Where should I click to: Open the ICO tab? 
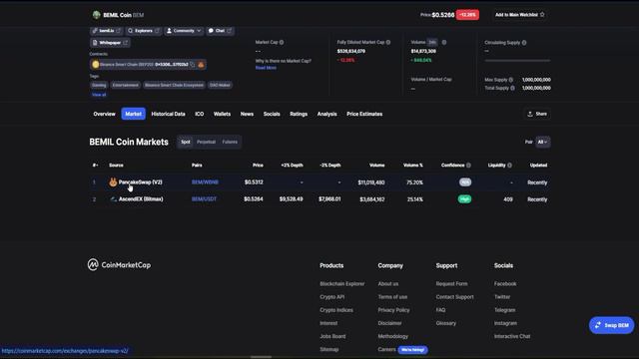click(x=200, y=114)
